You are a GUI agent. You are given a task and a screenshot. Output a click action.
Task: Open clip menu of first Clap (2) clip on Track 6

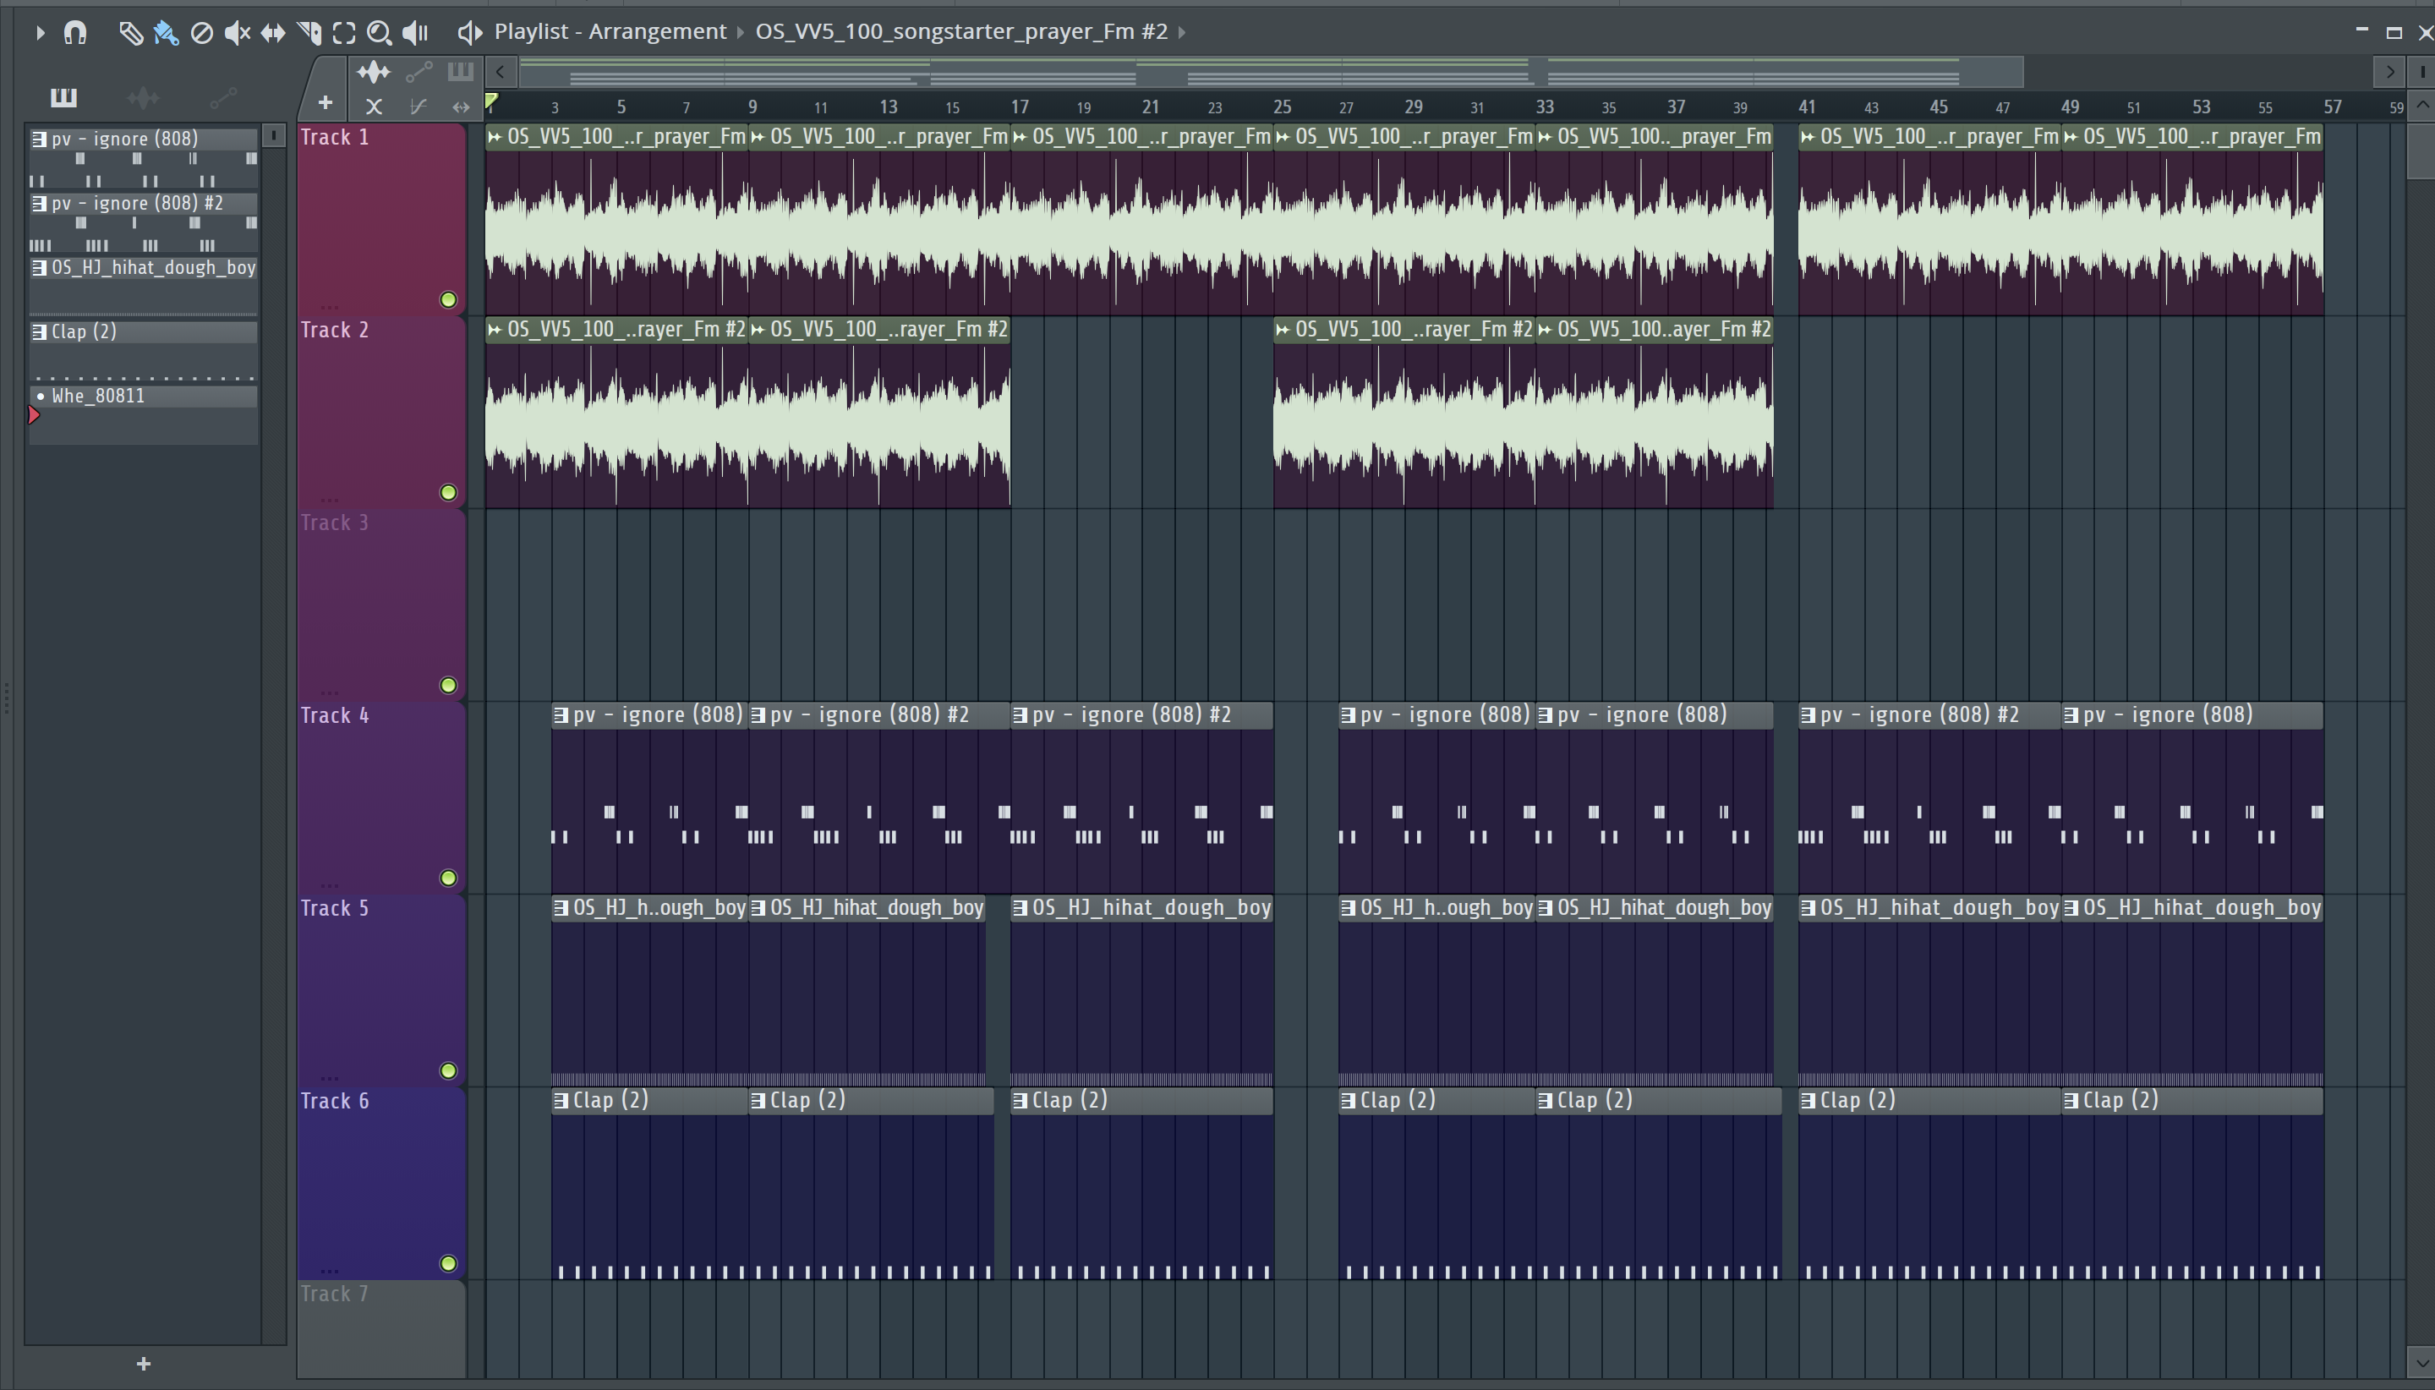(561, 1101)
